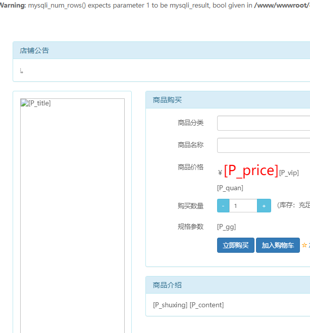Click the [P_quan] coupon placeholder
Image resolution: width=310 pixels, height=333 pixels.
230,188
